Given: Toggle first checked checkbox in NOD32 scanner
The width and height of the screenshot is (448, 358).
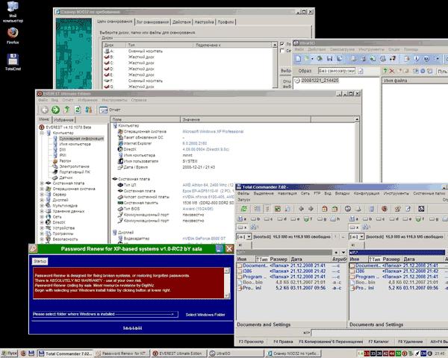Looking at the screenshot, I should tap(282, 44).
